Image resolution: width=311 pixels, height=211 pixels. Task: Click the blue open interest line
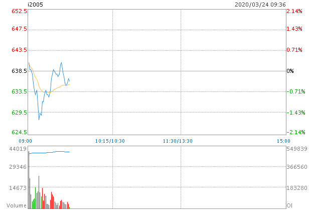[x=50, y=152]
